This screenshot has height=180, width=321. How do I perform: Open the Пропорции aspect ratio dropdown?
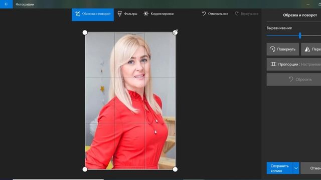tap(294, 64)
